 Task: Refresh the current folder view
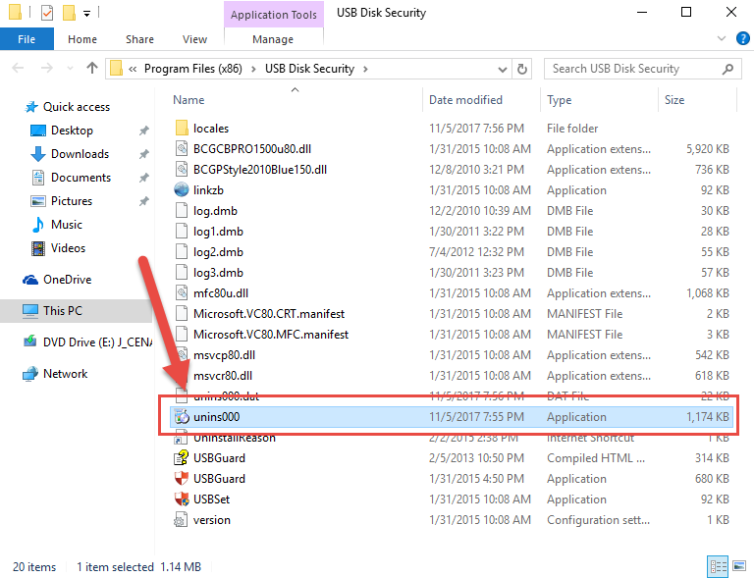click(521, 70)
